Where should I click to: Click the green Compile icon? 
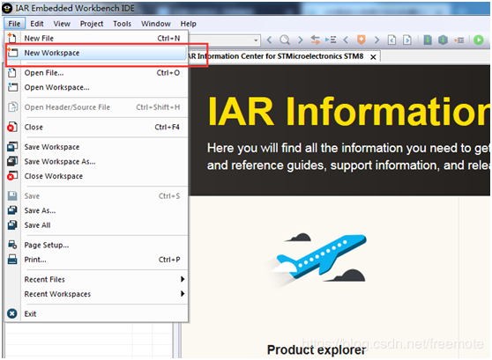[x=428, y=40]
